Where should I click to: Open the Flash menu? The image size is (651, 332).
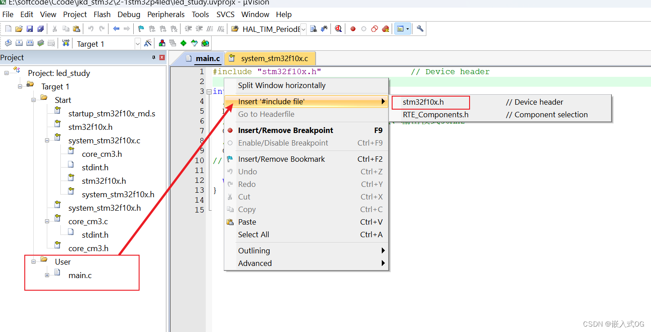[102, 14]
